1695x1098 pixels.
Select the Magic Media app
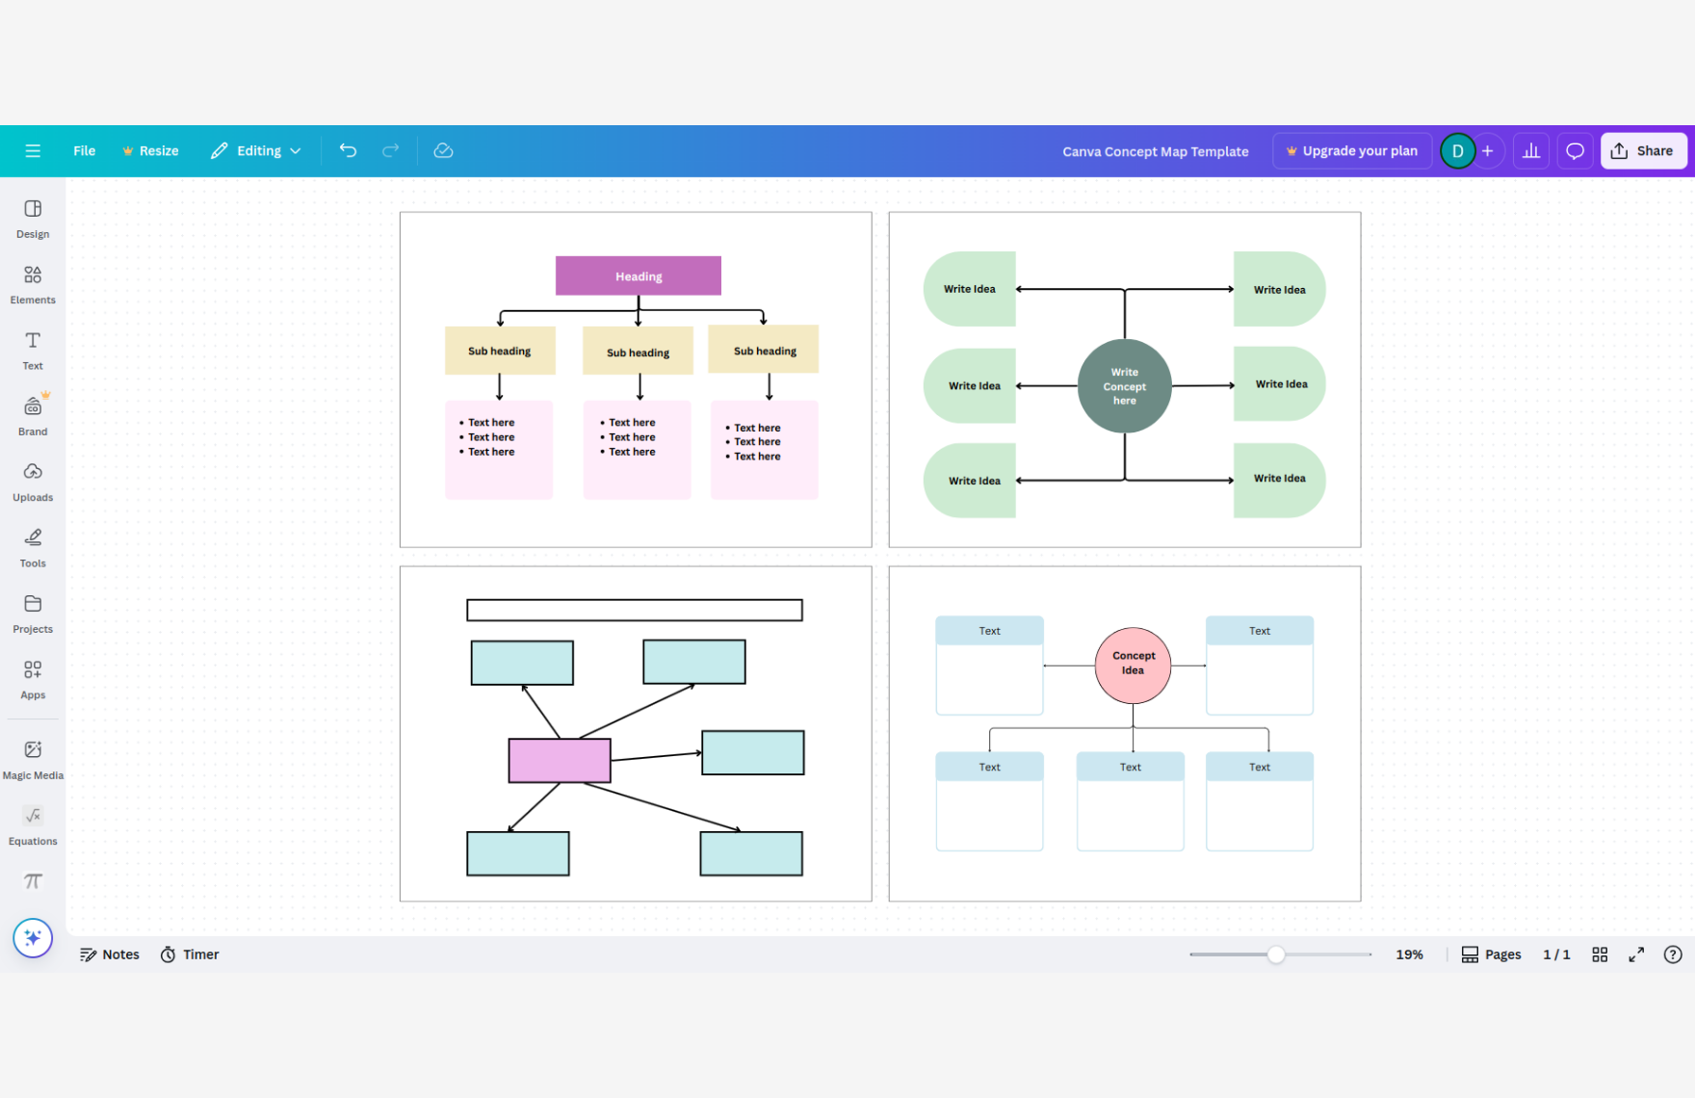[33, 759]
